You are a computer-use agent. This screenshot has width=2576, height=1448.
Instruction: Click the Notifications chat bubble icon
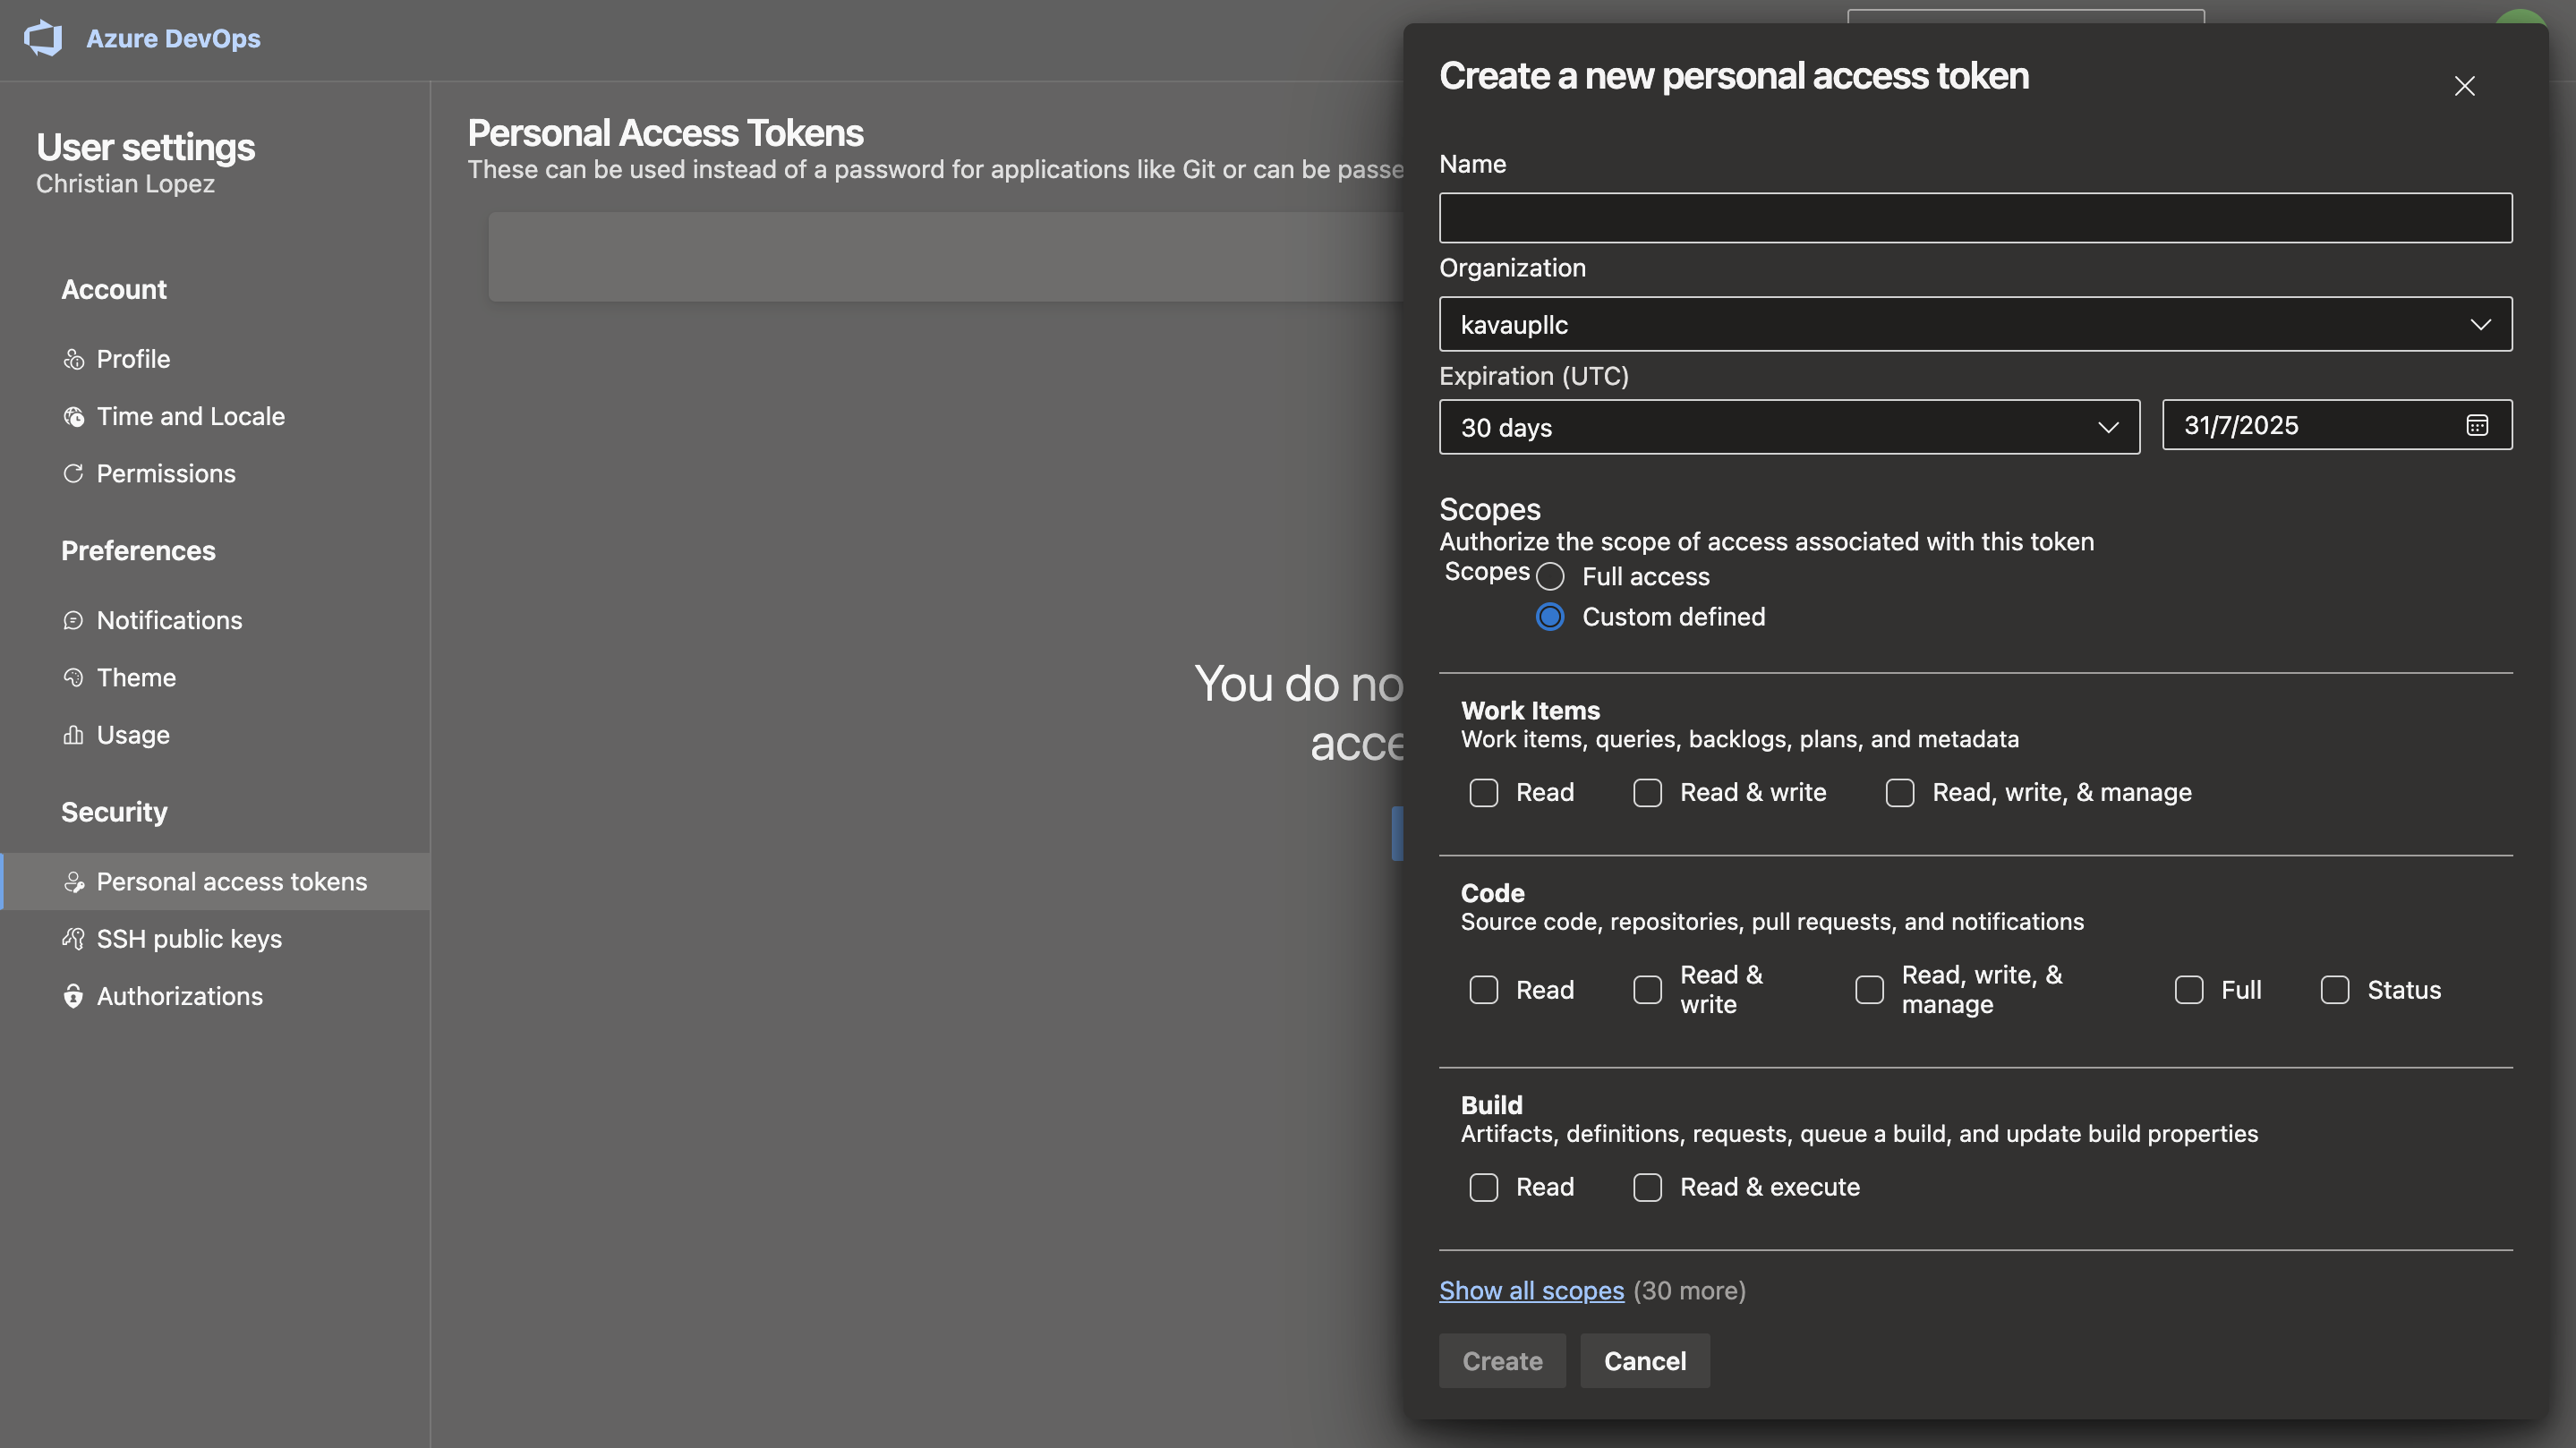click(73, 620)
